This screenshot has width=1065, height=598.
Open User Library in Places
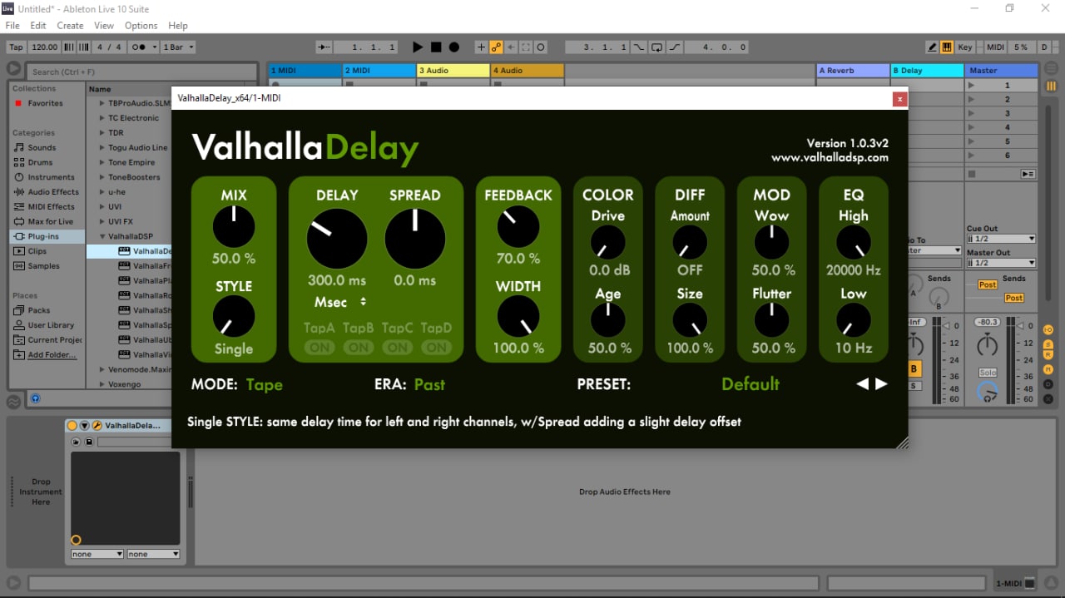tap(51, 325)
